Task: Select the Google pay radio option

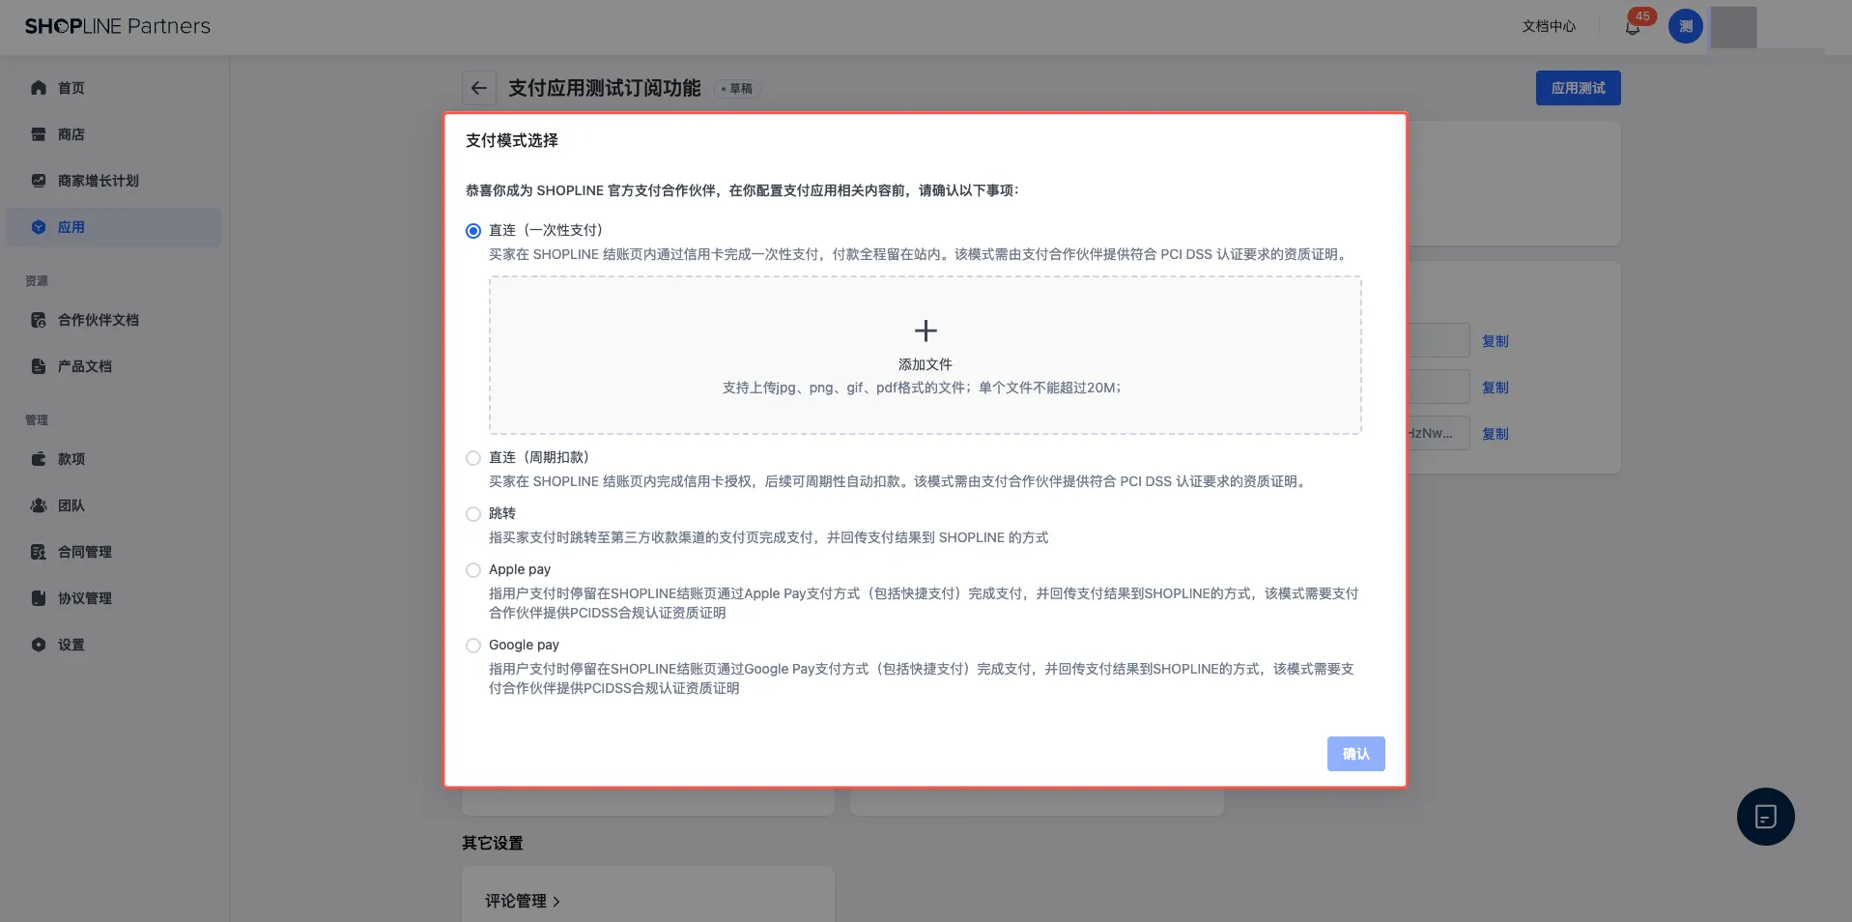Action: 473,646
